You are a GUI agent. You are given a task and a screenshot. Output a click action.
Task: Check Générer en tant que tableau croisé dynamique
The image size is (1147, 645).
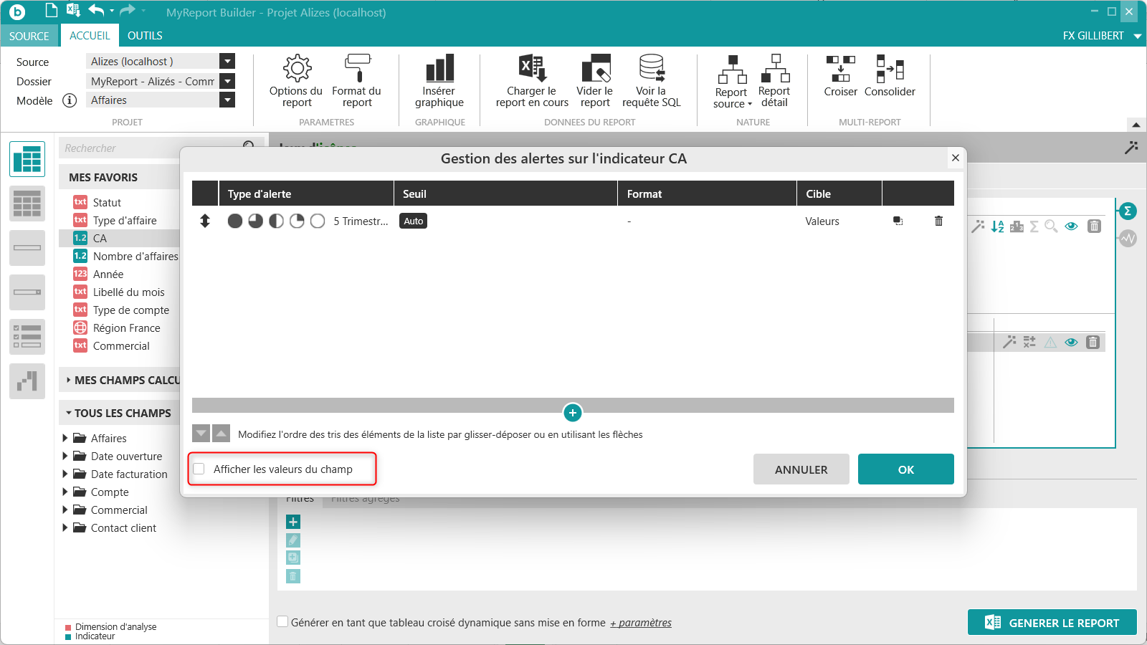tap(283, 622)
